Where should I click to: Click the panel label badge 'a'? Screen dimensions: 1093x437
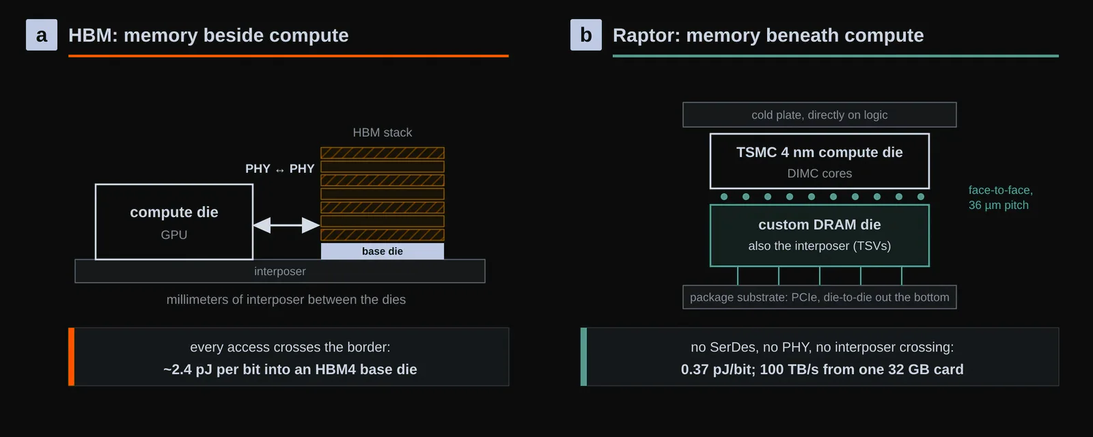(x=42, y=35)
